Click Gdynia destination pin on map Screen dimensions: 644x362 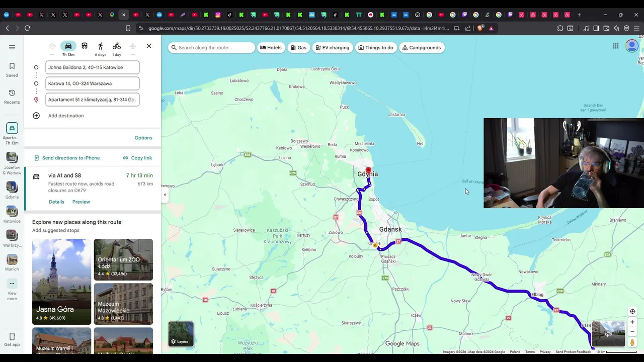click(x=368, y=171)
